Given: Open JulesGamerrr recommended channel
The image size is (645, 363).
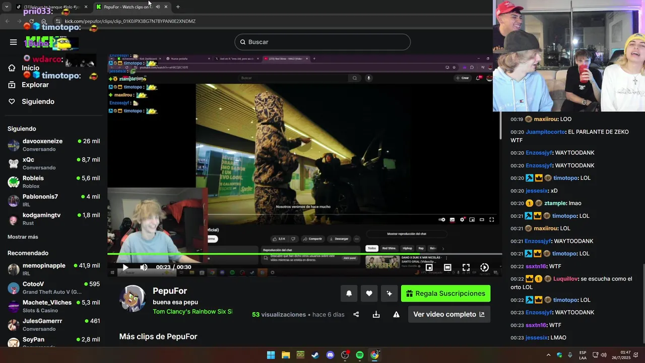Looking at the screenshot, I should 53,325.
